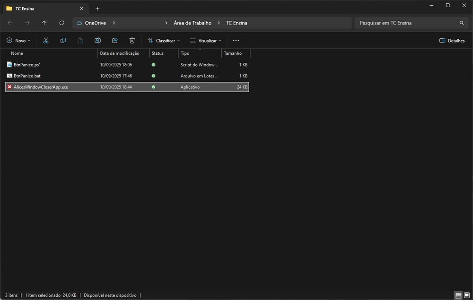Navigate to Área de Trabalho breadcrumb
This screenshot has width=473, height=300.
click(x=193, y=23)
